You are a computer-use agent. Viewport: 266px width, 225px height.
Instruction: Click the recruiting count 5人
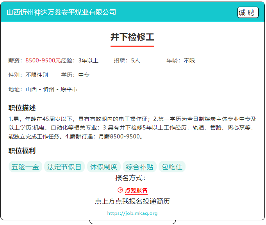[136, 60]
